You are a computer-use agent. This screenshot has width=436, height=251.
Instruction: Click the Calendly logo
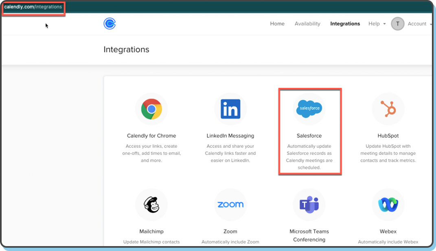109,24
